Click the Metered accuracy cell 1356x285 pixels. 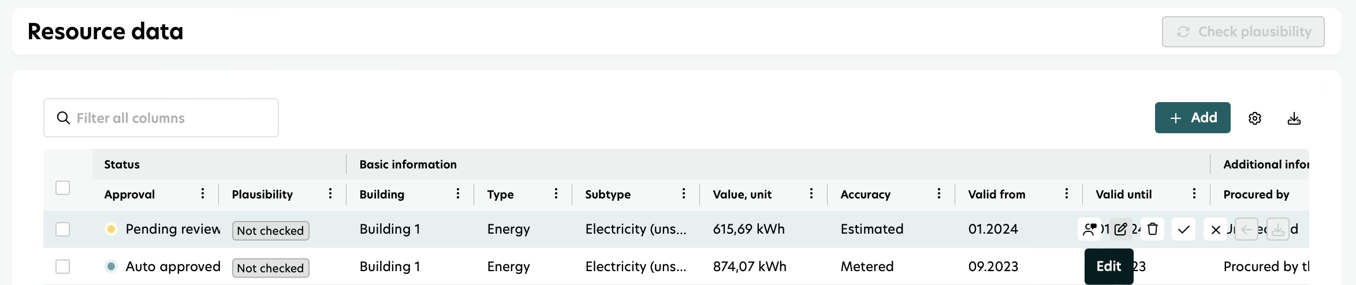point(867,267)
